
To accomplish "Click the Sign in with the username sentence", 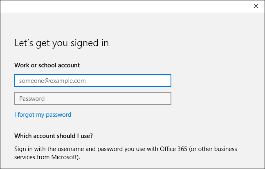I will pyautogui.click(x=126, y=149).
